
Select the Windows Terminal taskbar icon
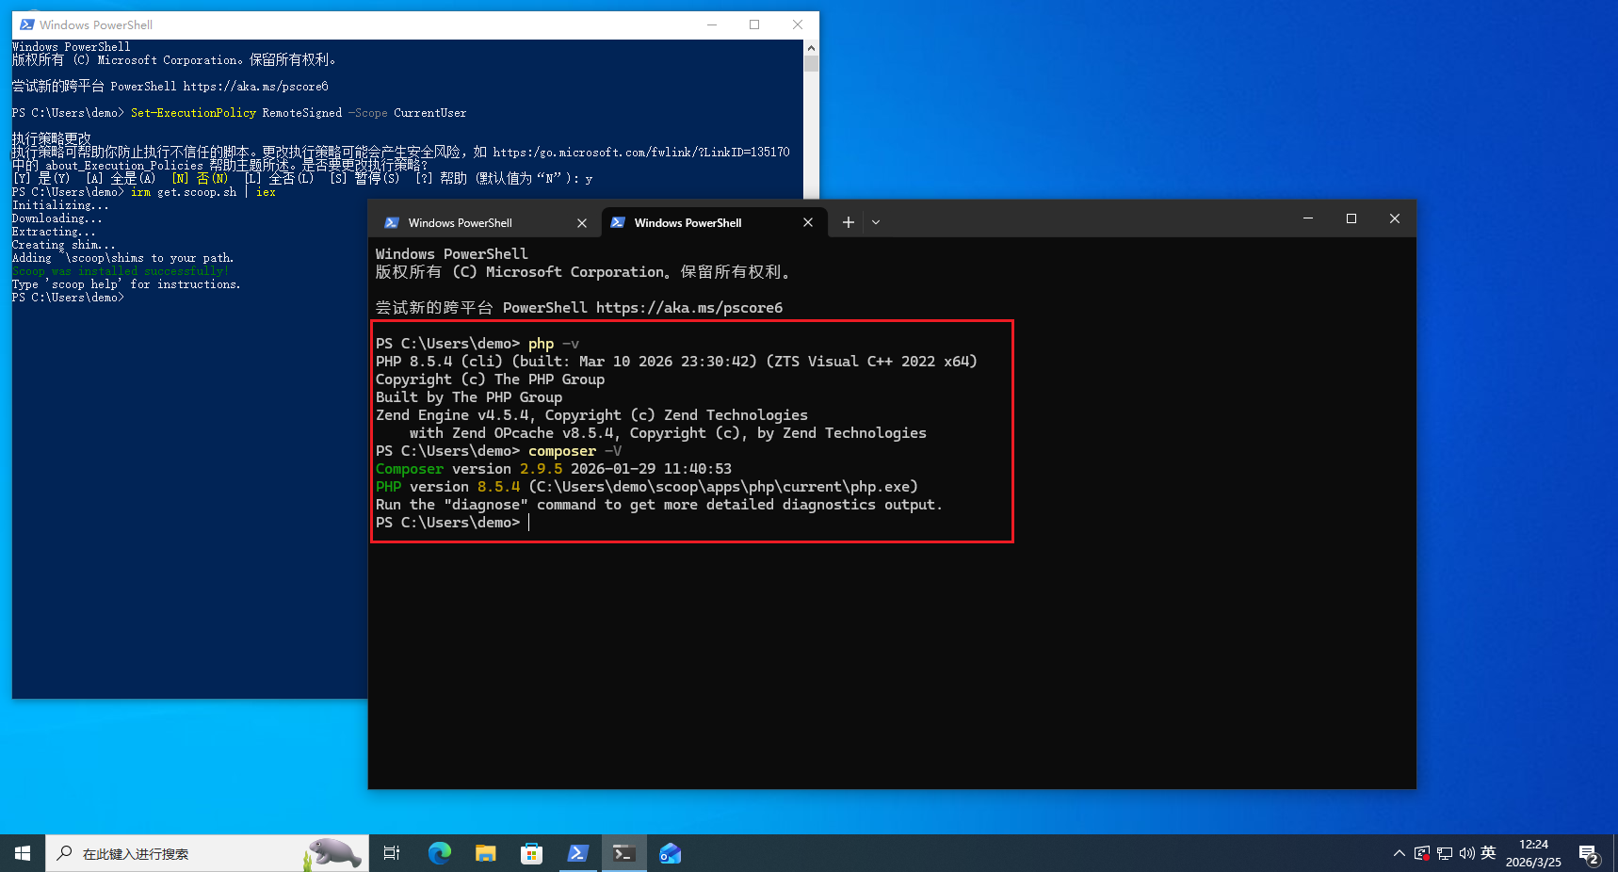(623, 853)
